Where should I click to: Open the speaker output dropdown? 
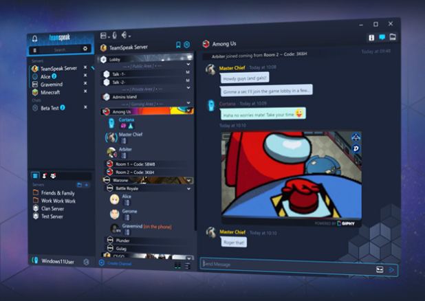click(125, 35)
